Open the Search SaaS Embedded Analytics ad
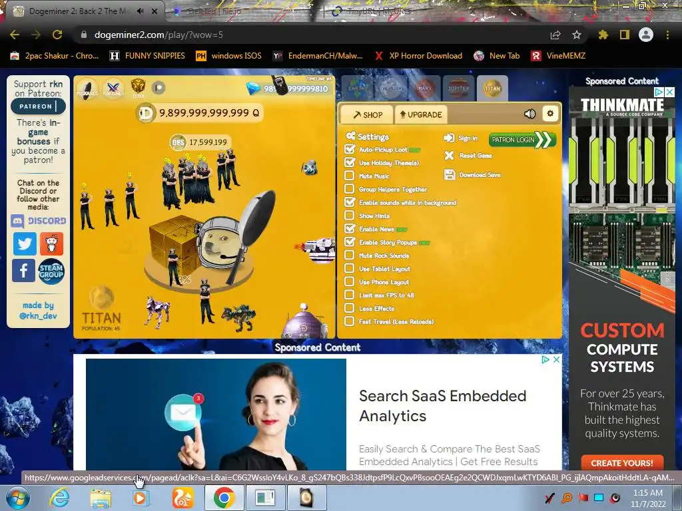This screenshot has height=511, width=682. [x=442, y=406]
